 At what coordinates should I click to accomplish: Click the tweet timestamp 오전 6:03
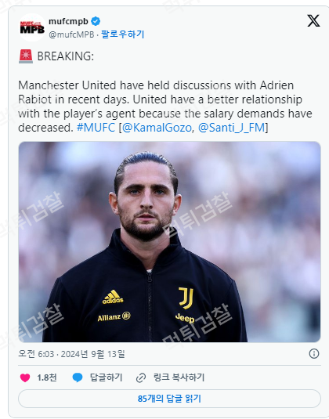(36, 354)
